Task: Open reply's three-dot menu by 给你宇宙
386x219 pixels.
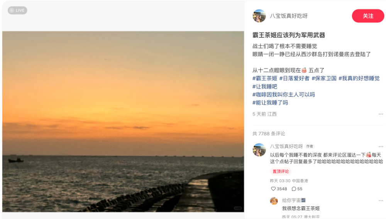Action: (x=381, y=200)
